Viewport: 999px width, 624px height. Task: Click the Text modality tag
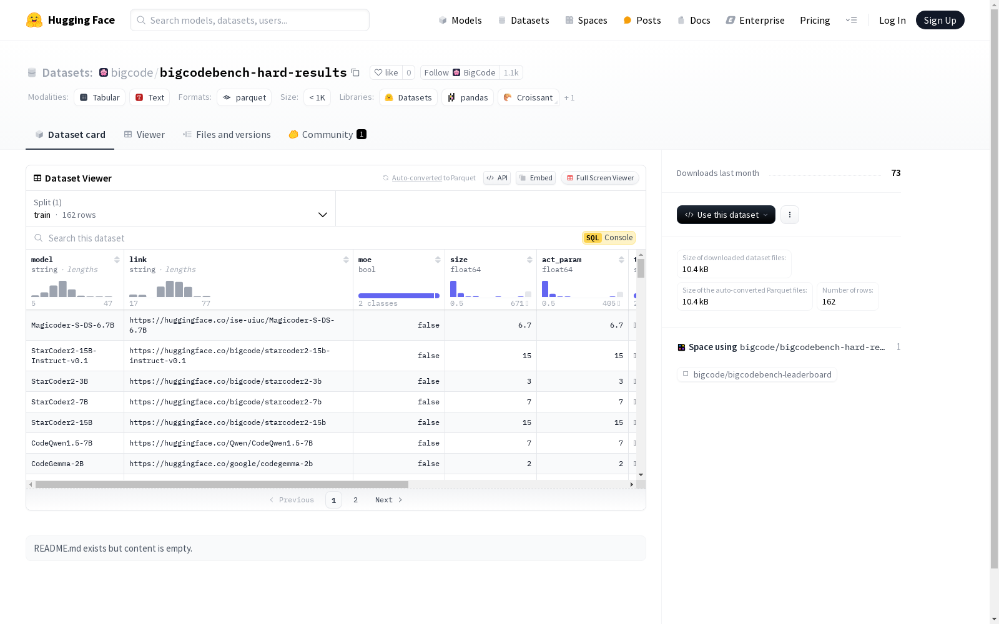click(x=150, y=97)
